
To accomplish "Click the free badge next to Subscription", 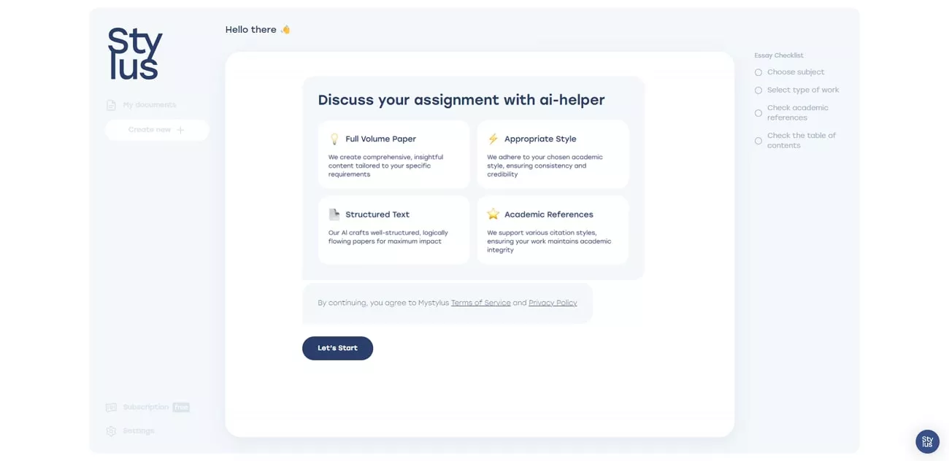I will (x=180, y=407).
